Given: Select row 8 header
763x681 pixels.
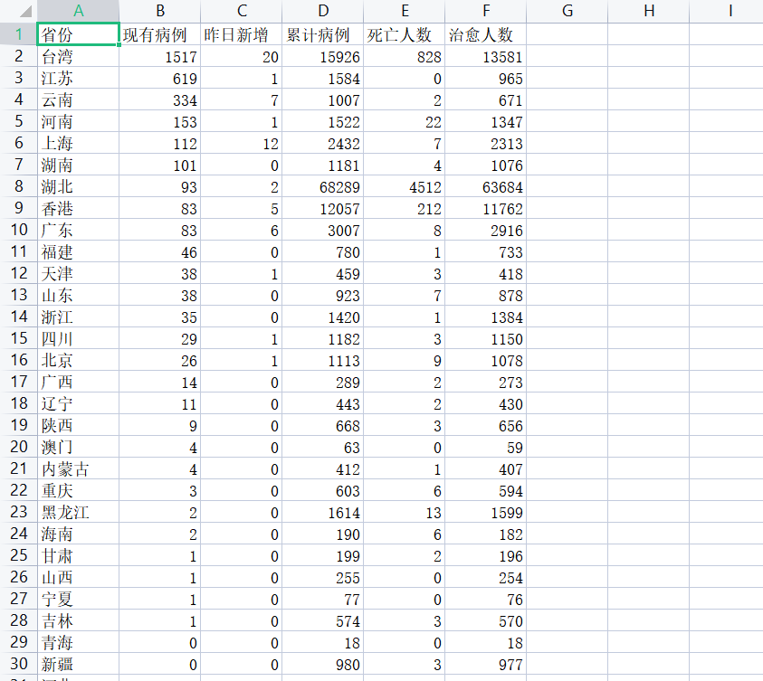Looking at the screenshot, I should pos(18,186).
